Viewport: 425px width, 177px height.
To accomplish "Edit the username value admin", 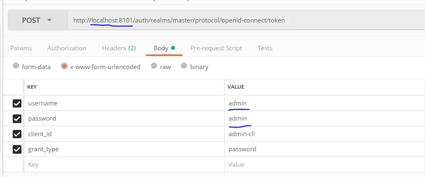I will point(238,103).
